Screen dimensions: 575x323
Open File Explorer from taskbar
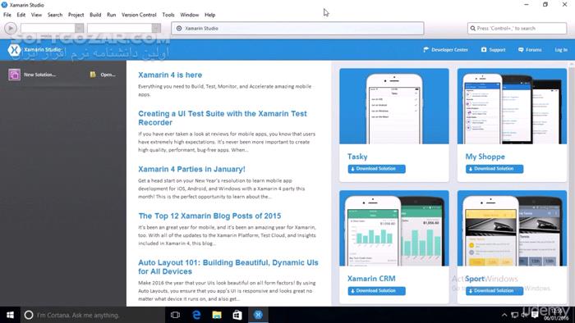pyautogui.click(x=217, y=315)
